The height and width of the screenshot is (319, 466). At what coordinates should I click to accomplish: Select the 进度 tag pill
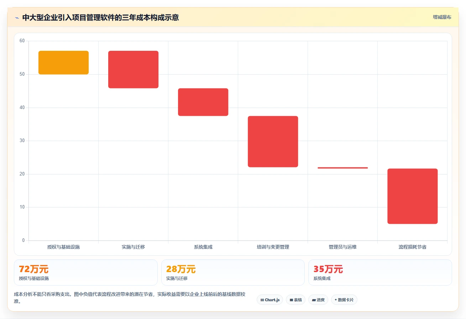[318, 300]
